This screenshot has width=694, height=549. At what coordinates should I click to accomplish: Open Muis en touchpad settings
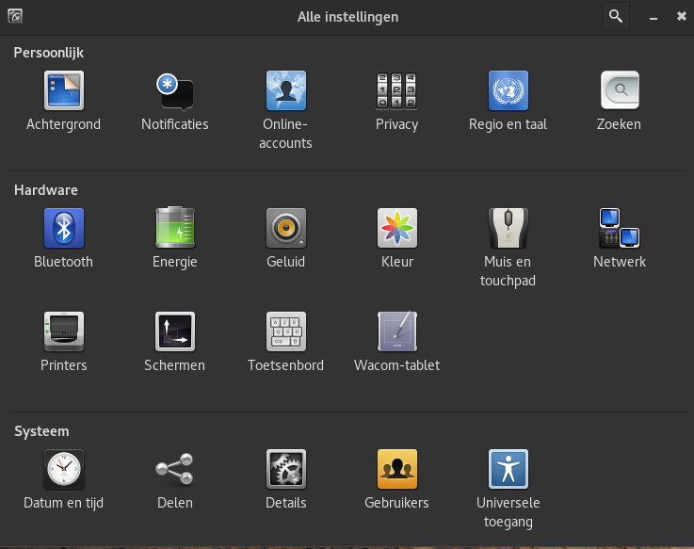[508, 248]
